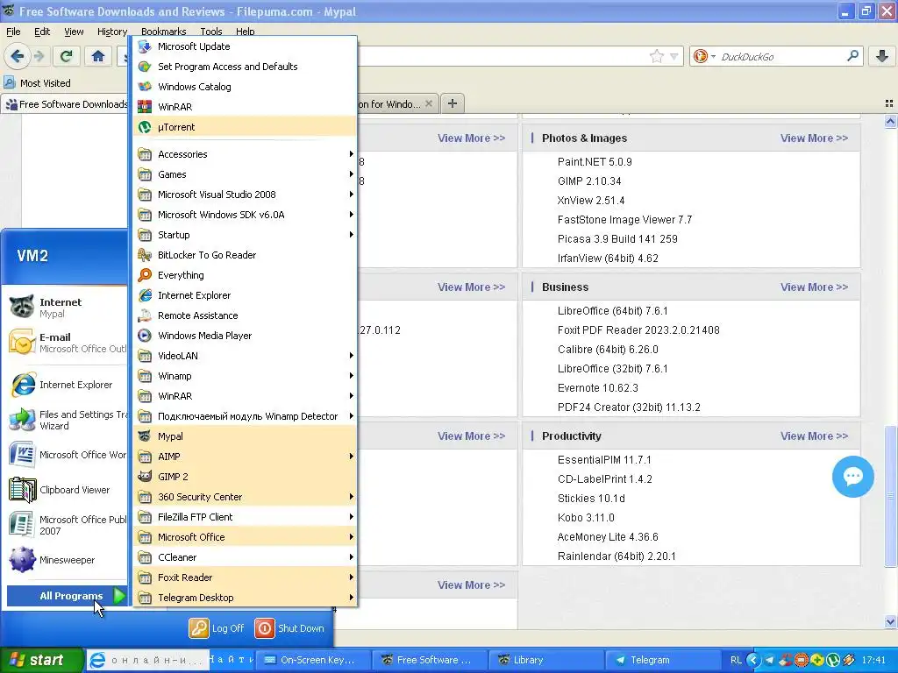
Task: Open the View menu
Action: coord(74,32)
